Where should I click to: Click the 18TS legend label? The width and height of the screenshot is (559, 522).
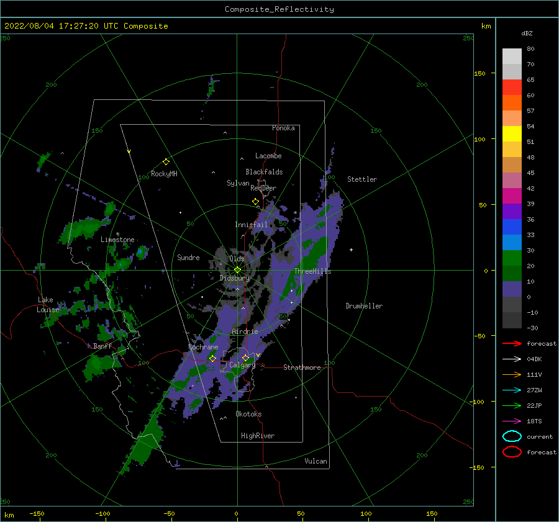tap(534, 421)
